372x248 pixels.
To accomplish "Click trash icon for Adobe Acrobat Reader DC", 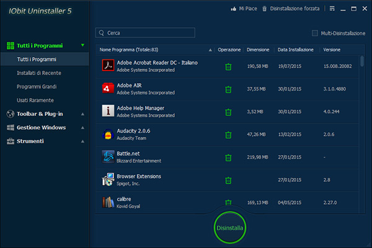I will (228, 67).
